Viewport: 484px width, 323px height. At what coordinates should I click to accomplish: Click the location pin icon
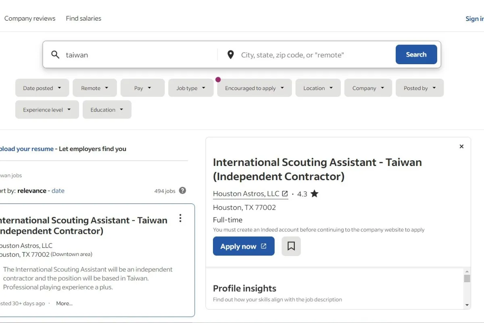pyautogui.click(x=231, y=55)
